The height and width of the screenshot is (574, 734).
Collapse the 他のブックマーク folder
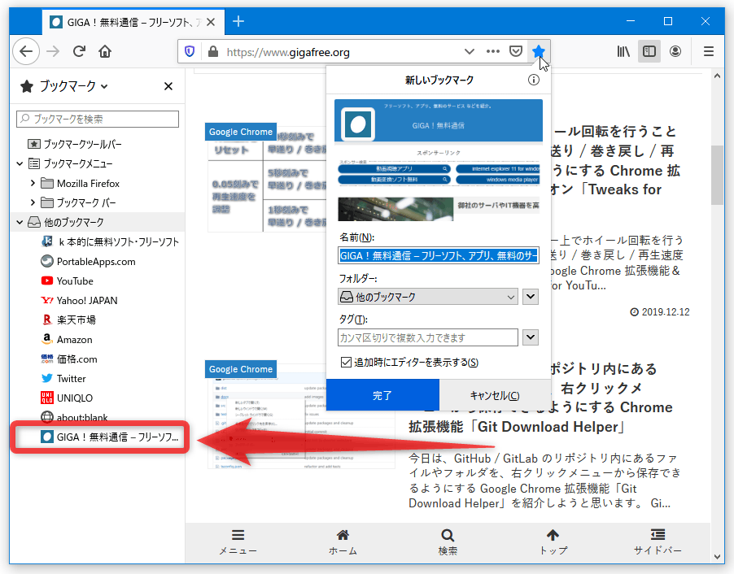[20, 222]
